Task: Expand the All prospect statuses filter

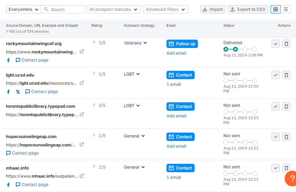Action: click(113, 9)
